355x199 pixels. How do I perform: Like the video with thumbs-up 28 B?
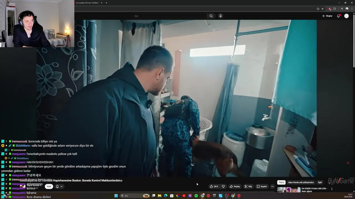pyautogui.click(x=214, y=187)
